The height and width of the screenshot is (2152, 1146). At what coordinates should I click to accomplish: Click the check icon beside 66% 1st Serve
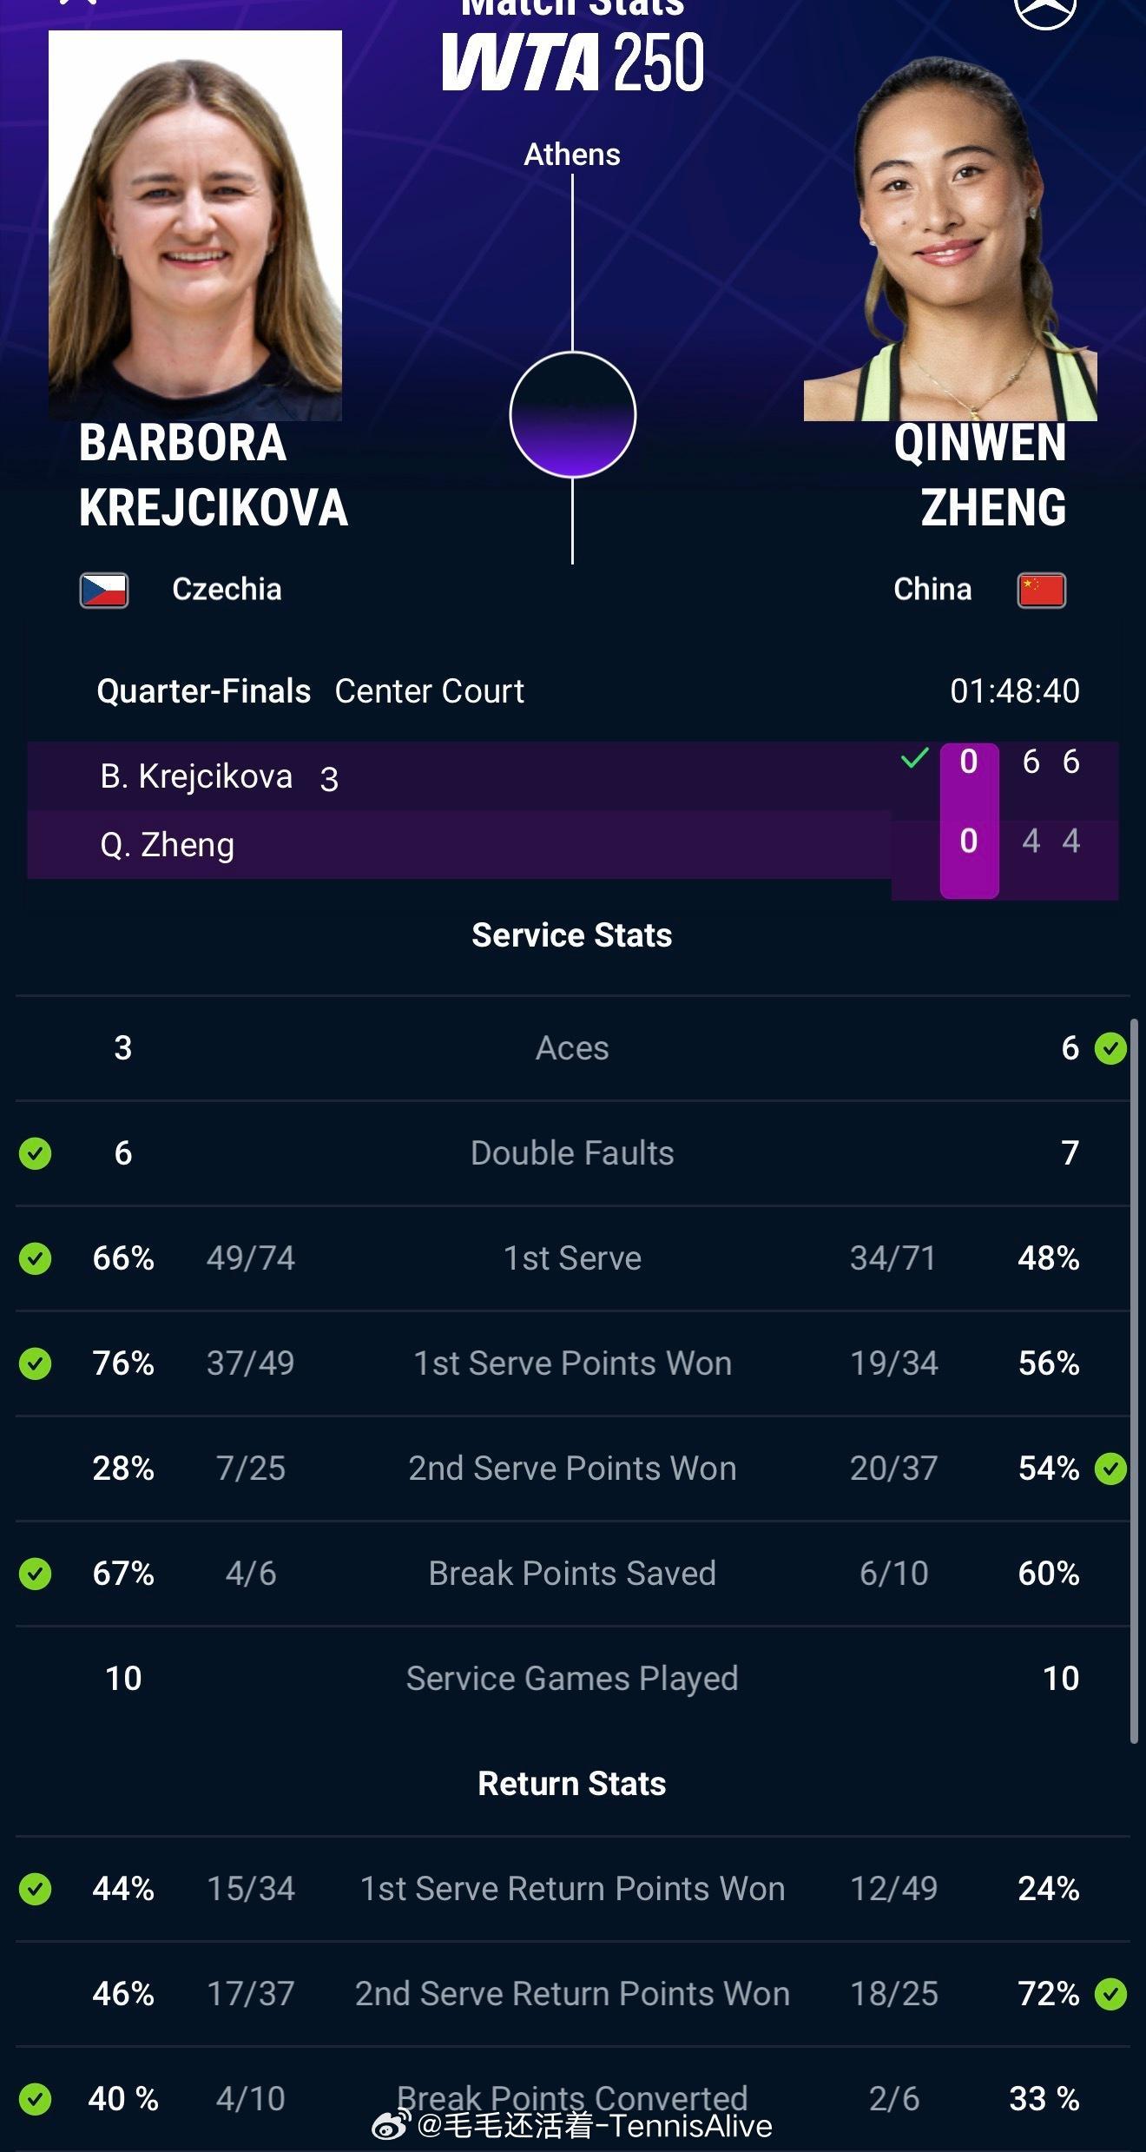36,1258
